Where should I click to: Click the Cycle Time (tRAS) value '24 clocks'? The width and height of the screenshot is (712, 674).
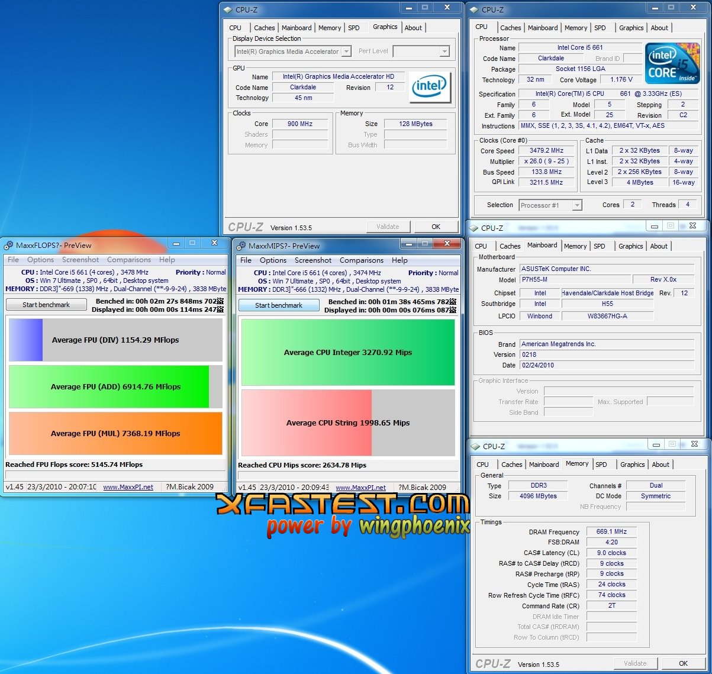(611, 584)
